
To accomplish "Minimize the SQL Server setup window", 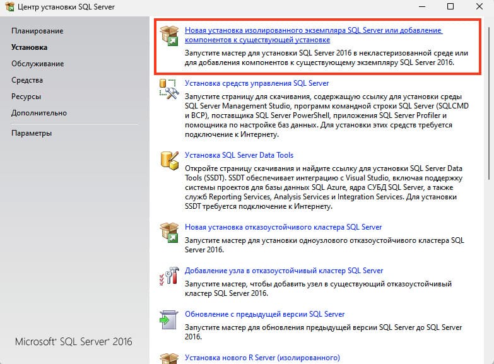I will tap(422, 6).
